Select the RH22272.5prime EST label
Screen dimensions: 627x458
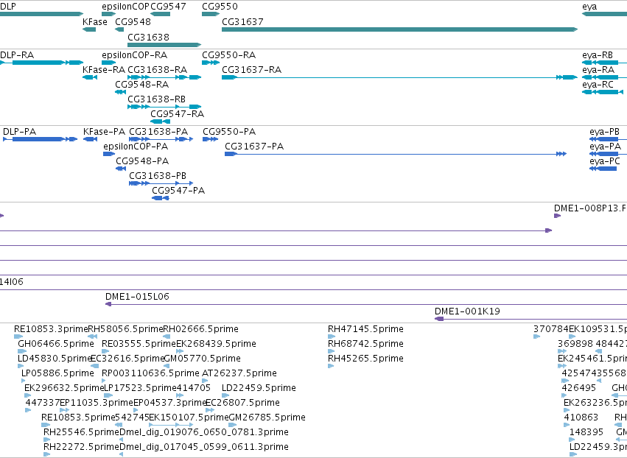click(81, 447)
